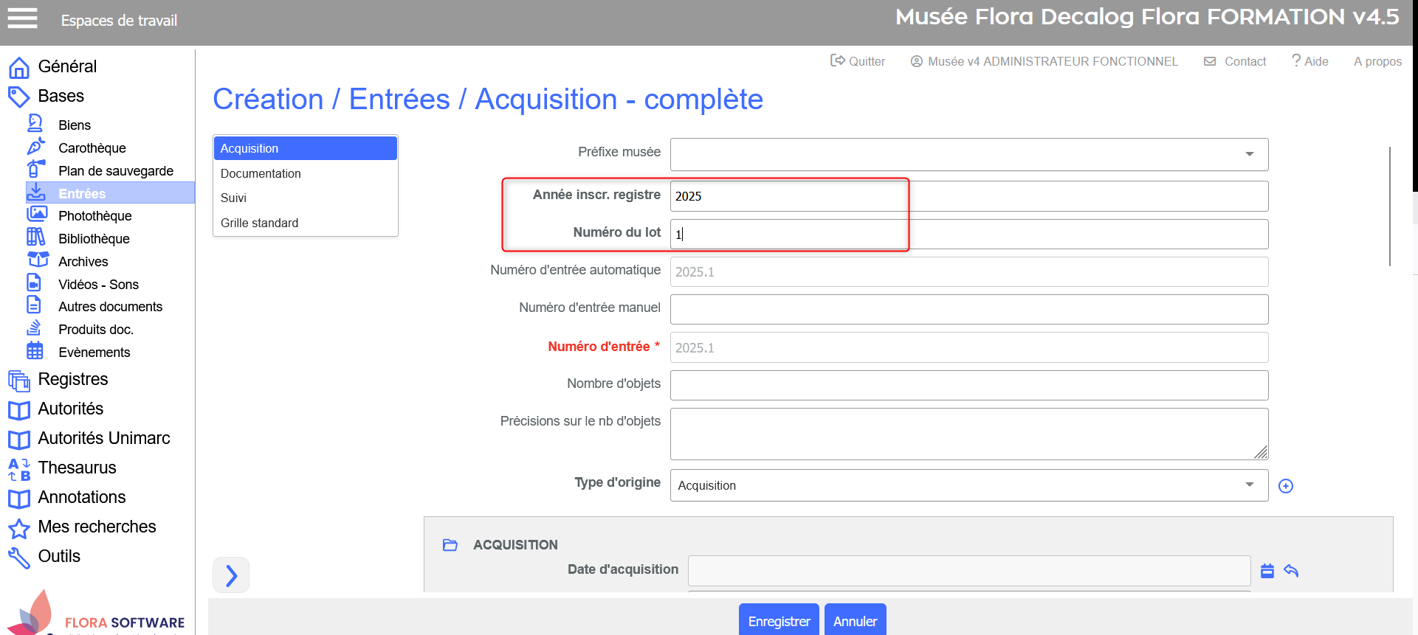Open the Grille standard tab
Screen dimensions: 1418x635
[306, 223]
